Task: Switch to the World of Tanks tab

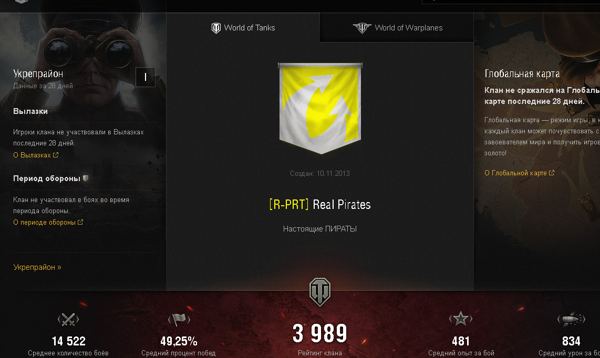Action: [x=243, y=27]
